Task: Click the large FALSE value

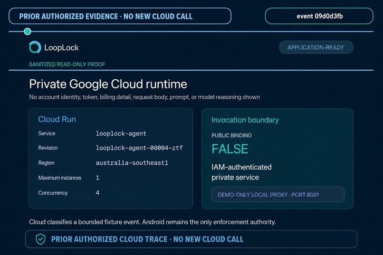Action: point(230,149)
